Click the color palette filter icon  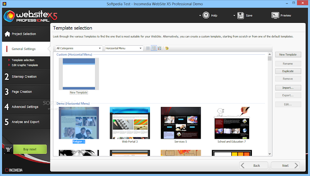click(167, 48)
